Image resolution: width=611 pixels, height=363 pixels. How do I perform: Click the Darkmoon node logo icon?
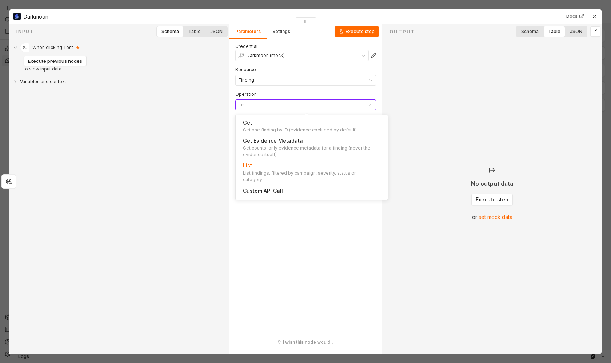17,16
